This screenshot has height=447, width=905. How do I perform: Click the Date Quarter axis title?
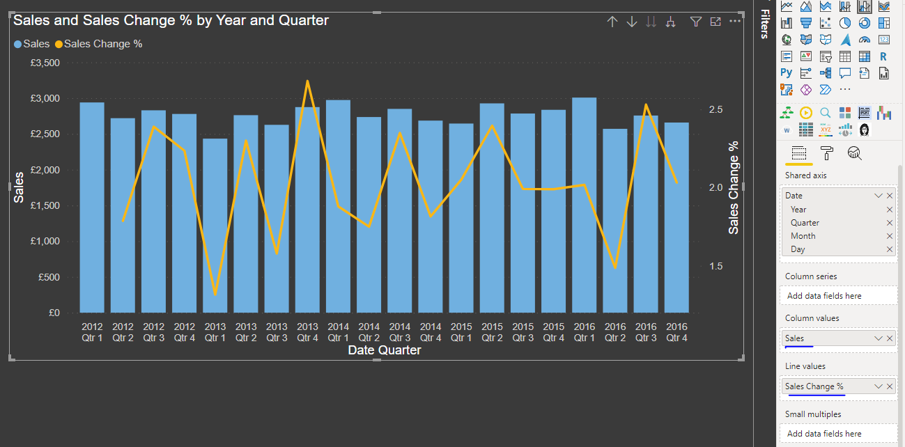tap(385, 350)
